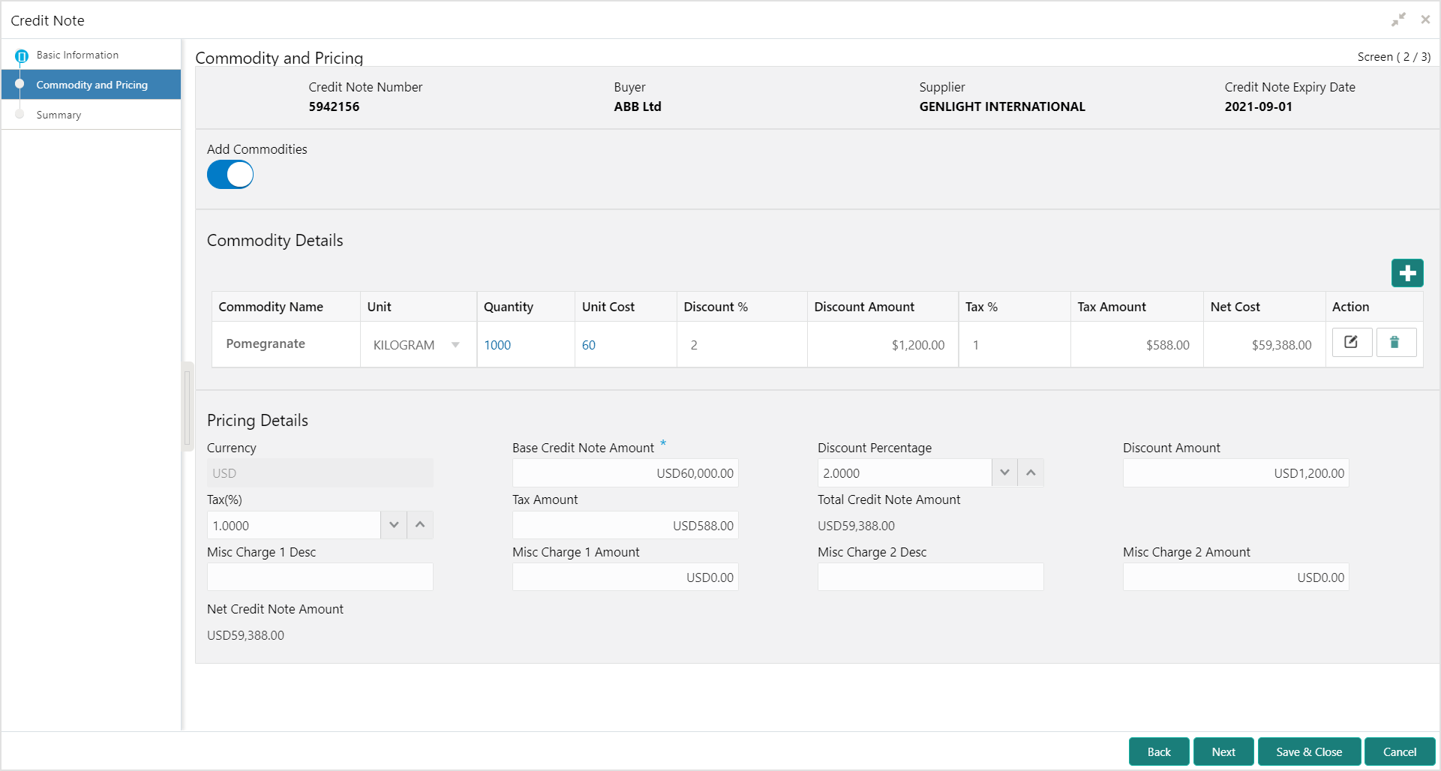Click the Basic Information step indicator icon

pyautogui.click(x=21, y=55)
